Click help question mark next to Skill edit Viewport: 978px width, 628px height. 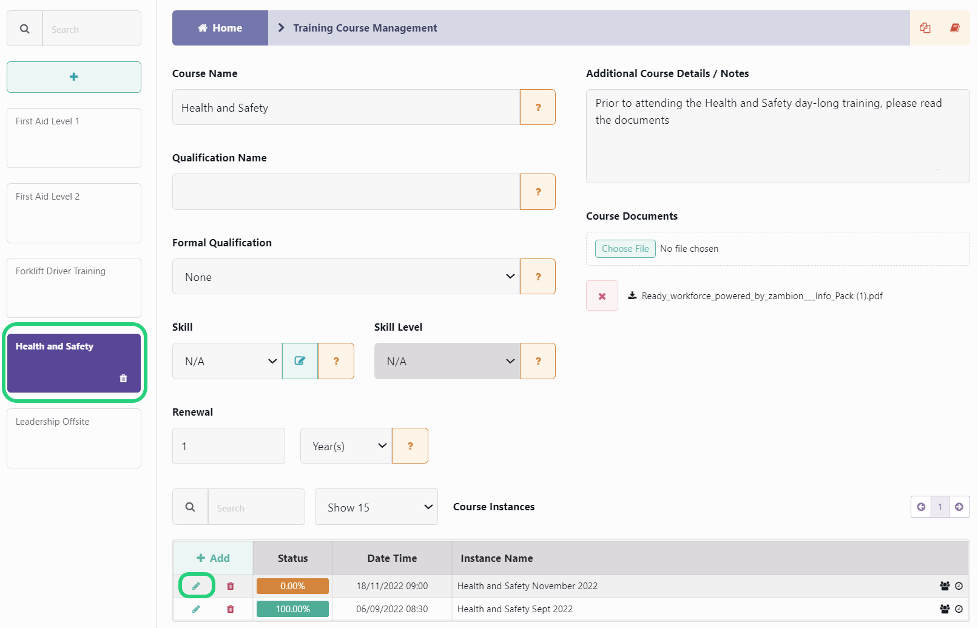[336, 361]
